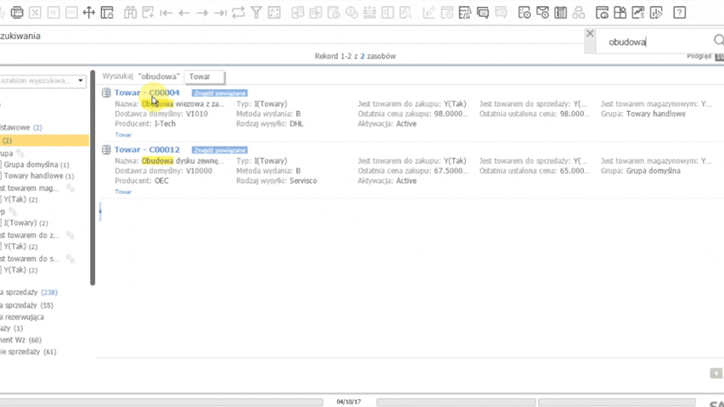724x407 pixels.
Task: Click the envelope with clock icon
Action: 542,13
